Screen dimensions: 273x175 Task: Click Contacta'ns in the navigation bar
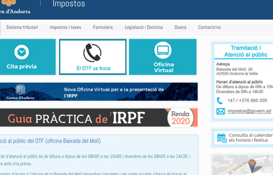coord(209,27)
